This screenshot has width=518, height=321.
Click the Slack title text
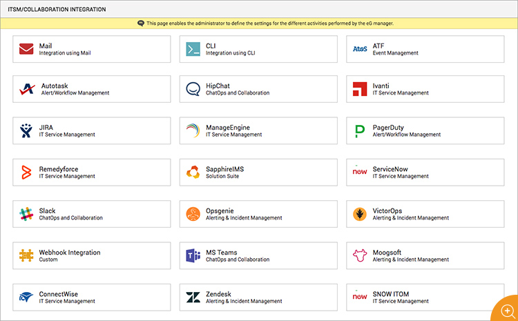(x=47, y=211)
